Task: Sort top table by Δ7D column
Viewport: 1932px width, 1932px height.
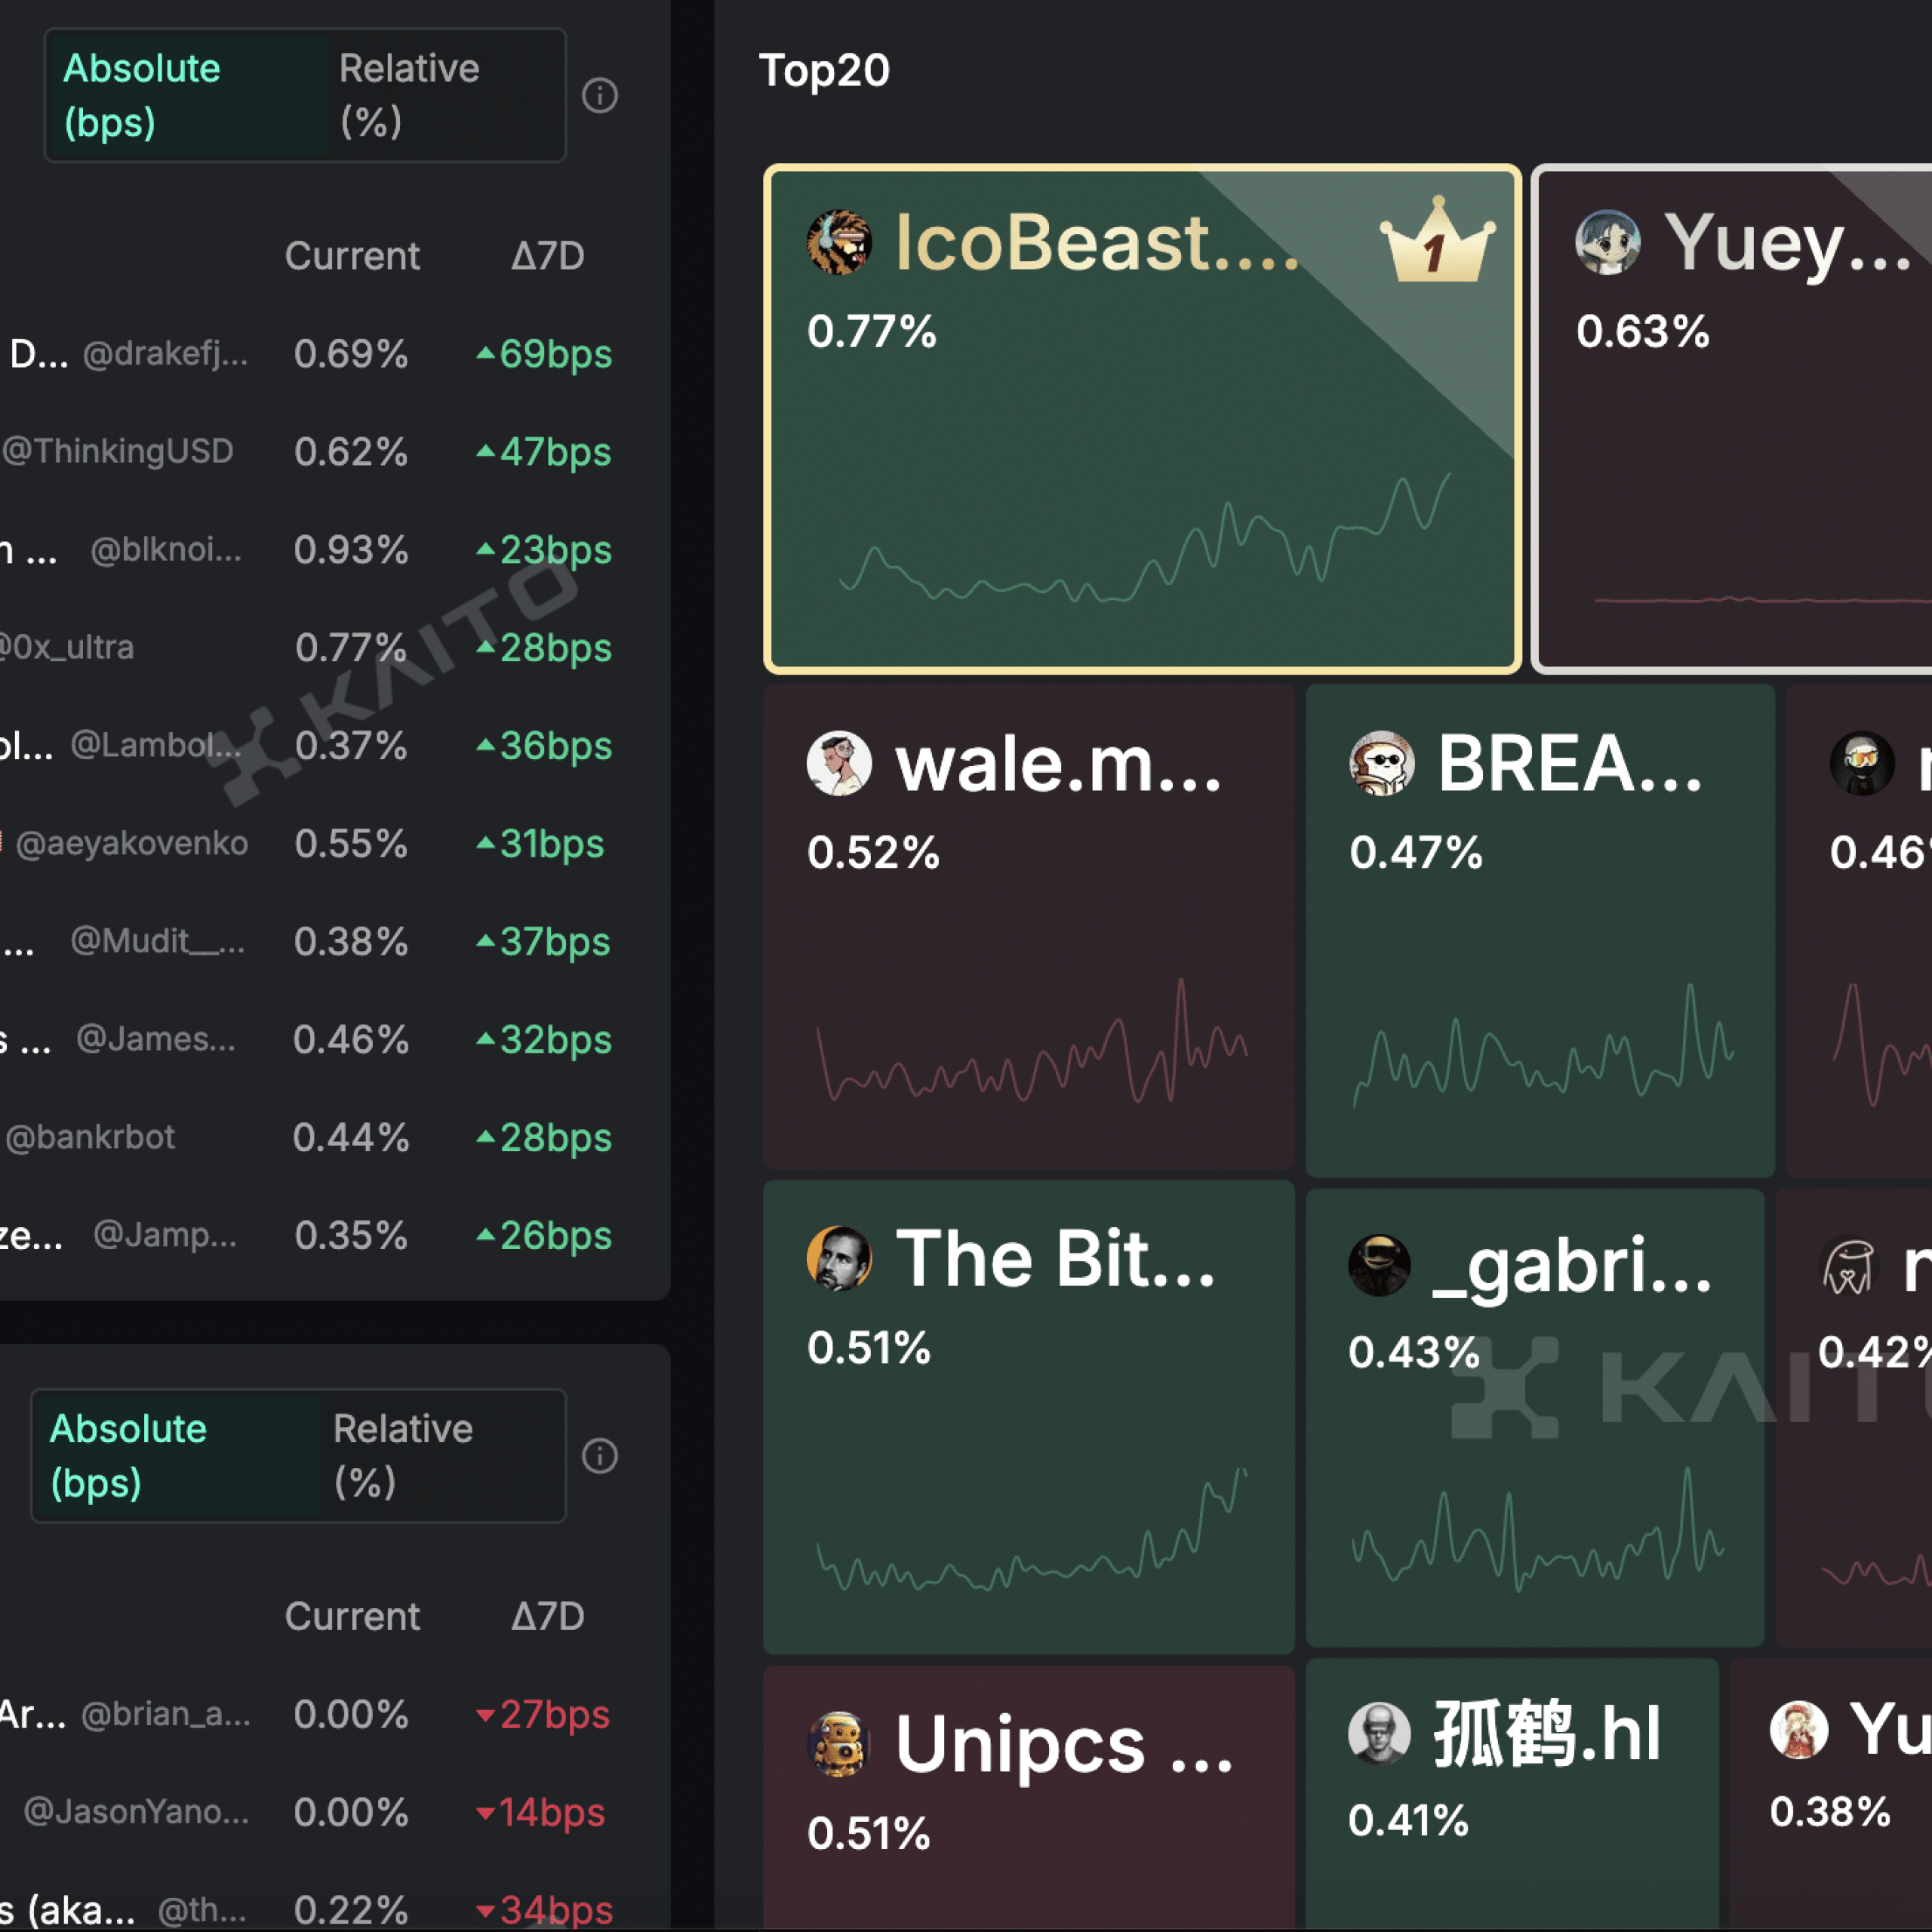Action: tap(547, 256)
